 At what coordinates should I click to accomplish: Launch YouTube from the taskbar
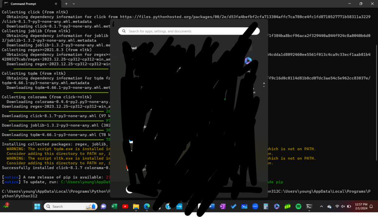(x=125, y=206)
